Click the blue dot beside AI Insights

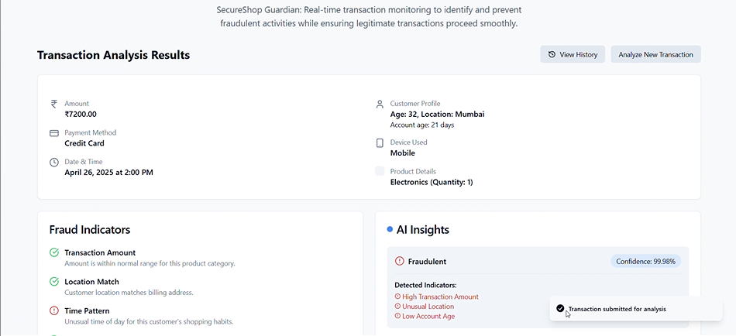(x=390, y=229)
